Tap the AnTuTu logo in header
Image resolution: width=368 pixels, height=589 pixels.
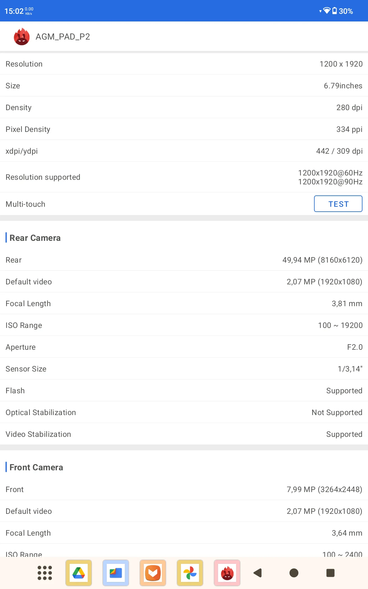pos(22,37)
